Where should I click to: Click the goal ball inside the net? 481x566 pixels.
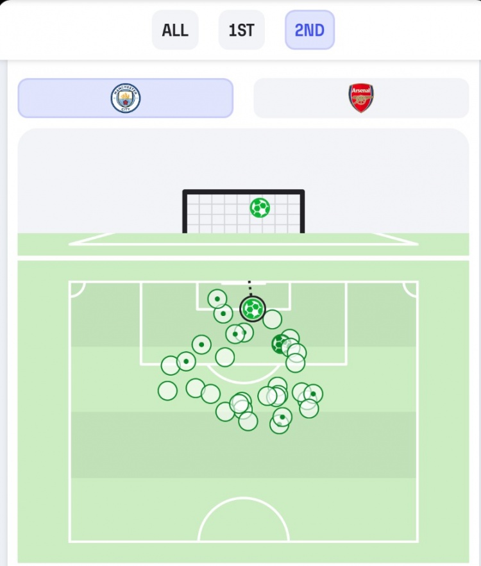[260, 208]
